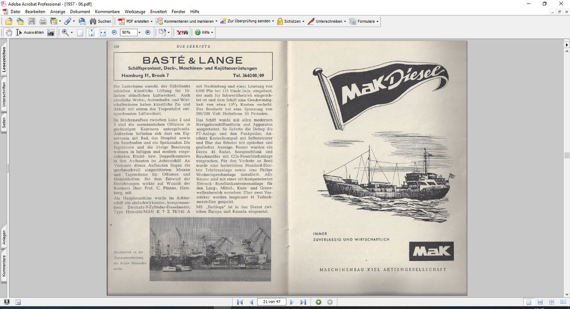Open the Unterschriften side tab
570x309 pixels.
click(4, 94)
